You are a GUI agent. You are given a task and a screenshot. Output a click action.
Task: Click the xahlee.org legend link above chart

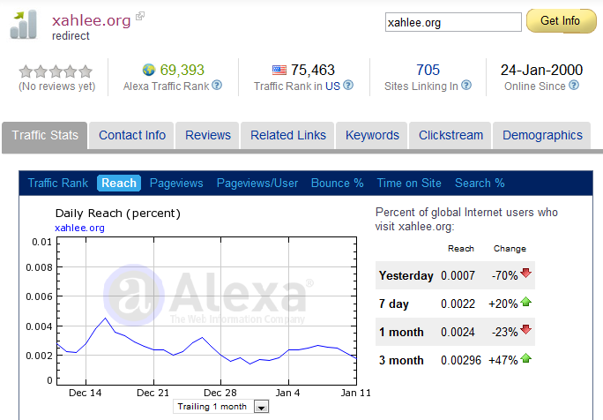point(79,228)
